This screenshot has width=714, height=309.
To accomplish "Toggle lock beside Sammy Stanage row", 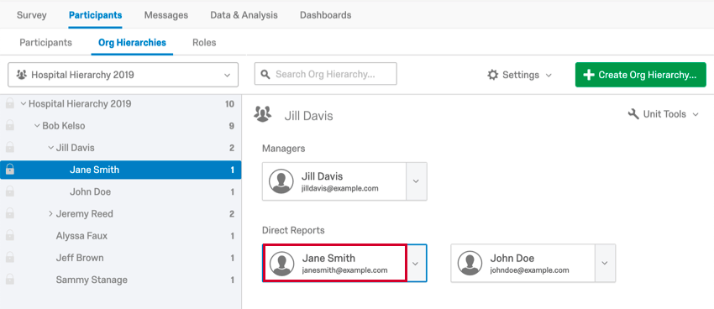I will coord(9,280).
